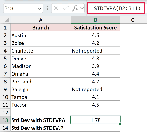The width and height of the screenshot is (147, 132).
Task: Select row 5 header
Action: tap(5, 59)
